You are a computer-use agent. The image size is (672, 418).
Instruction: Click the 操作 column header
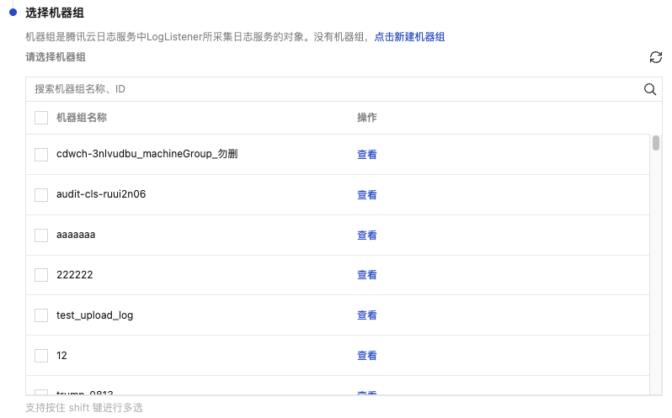(367, 118)
